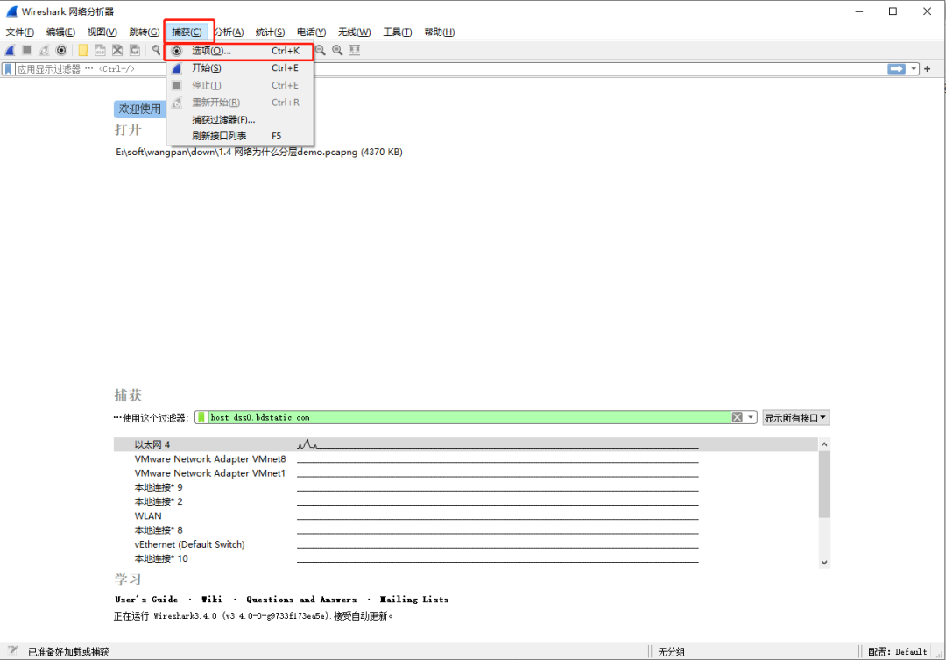Select the VMware Network Adapter VMnet8 interface
The image size is (946, 660).
point(465,459)
